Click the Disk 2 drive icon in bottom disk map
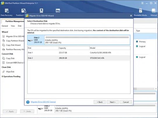The height and width of the screenshot is (118, 158). click(x=41, y=108)
